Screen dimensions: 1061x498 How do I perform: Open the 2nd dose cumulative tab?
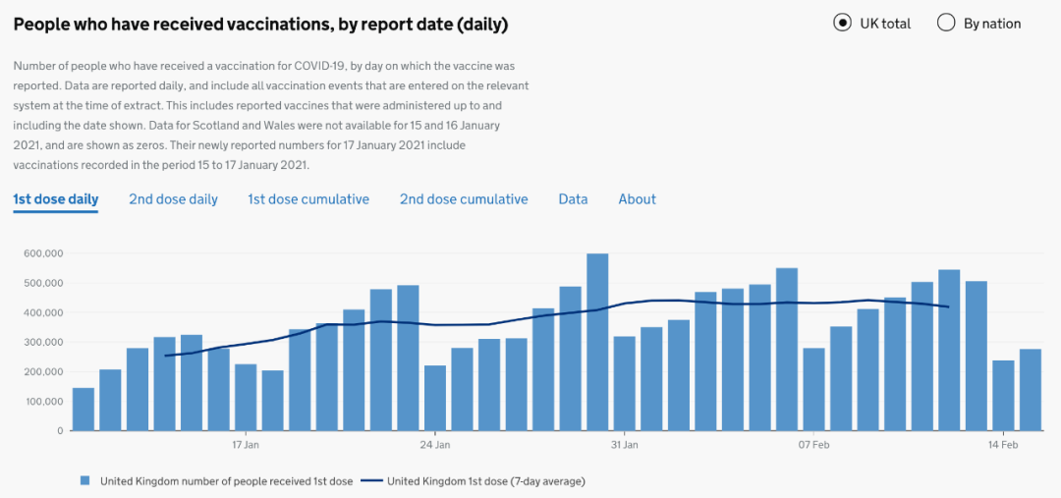coord(464,199)
